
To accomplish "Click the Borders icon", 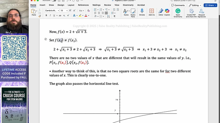I will coord(101,16).
